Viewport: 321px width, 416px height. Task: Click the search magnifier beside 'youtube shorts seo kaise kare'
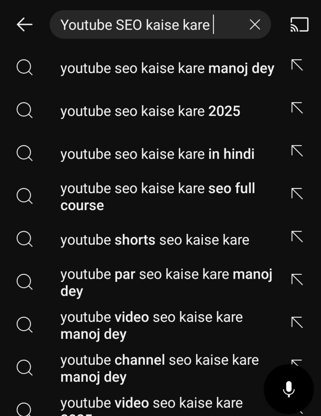point(24,240)
